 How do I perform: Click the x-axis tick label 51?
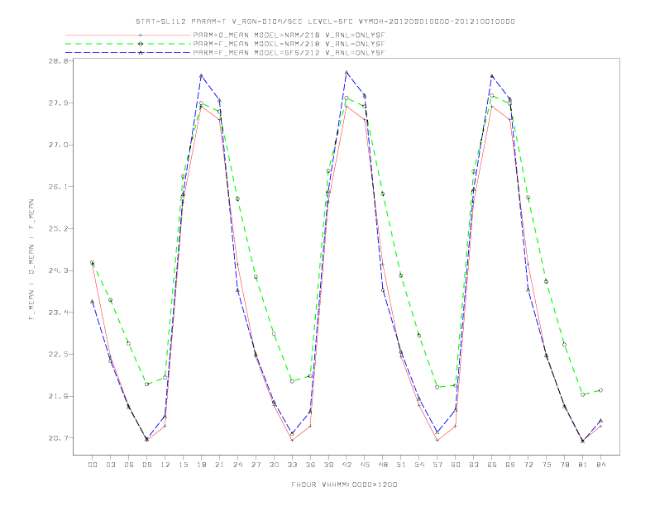point(401,465)
